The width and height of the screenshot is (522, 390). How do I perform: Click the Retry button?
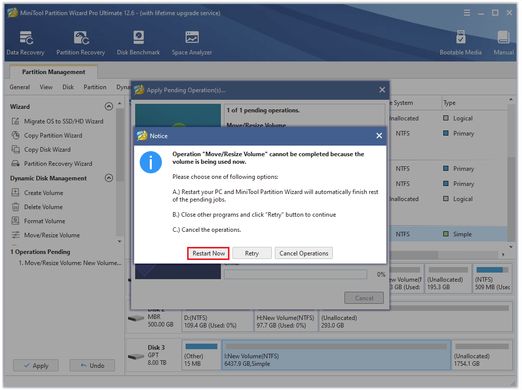click(252, 253)
